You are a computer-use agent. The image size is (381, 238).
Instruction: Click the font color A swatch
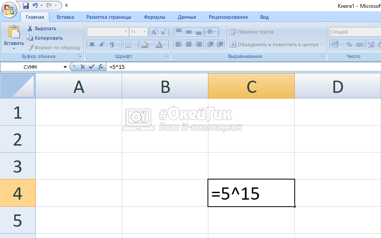click(159, 44)
